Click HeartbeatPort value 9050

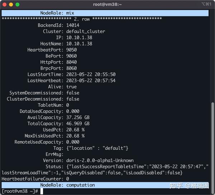tap(71, 50)
